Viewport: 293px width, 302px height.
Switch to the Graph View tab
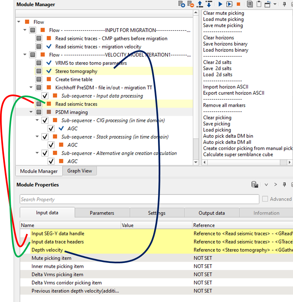[x=80, y=171]
